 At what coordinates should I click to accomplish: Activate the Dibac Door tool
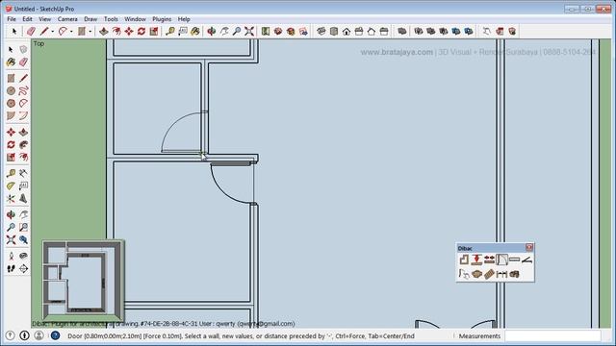[501, 259]
